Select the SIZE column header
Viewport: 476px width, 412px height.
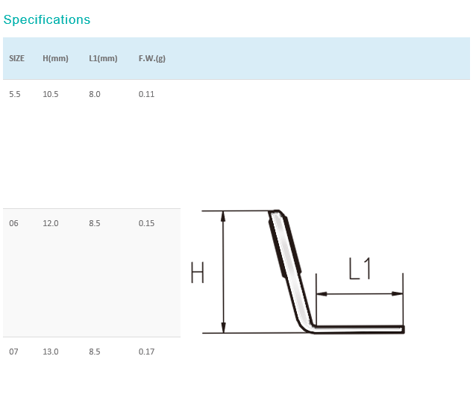click(x=16, y=58)
